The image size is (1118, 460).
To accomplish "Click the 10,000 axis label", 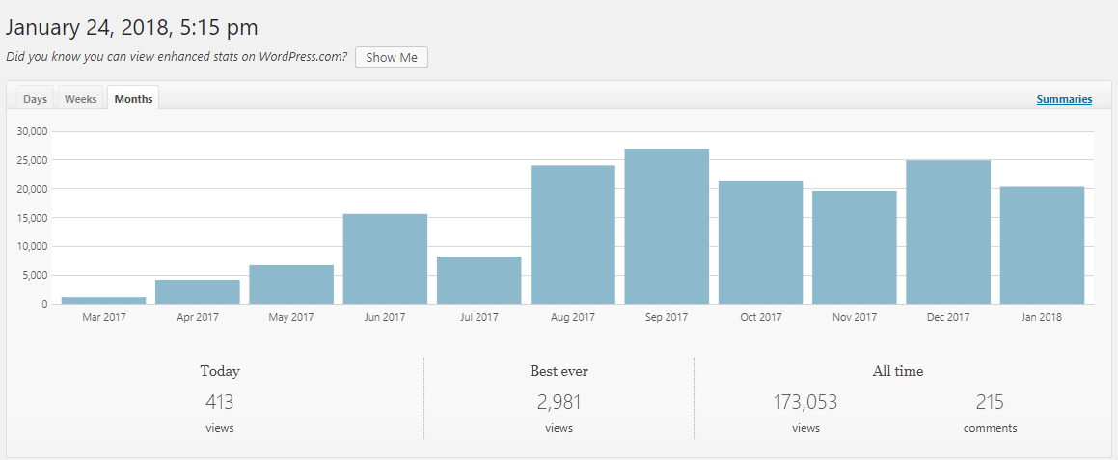I will [x=32, y=247].
